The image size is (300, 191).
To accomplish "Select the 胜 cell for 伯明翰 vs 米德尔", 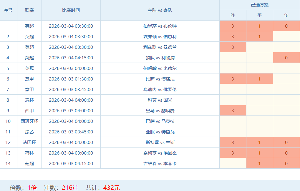I will point(233,68).
